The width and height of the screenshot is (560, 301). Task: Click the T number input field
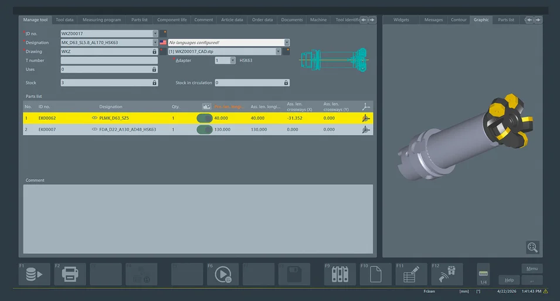tap(109, 60)
